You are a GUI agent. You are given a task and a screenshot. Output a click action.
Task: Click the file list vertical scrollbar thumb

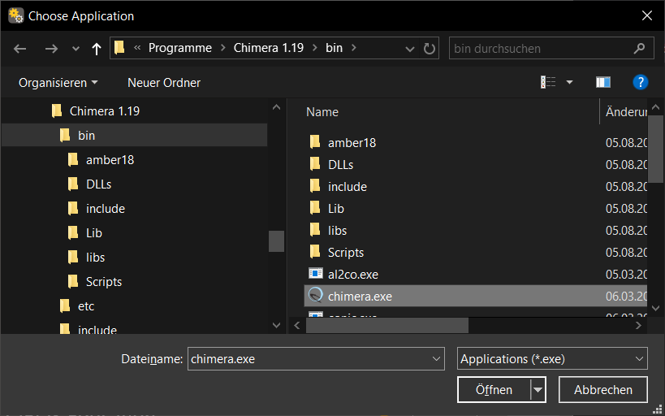pyautogui.click(x=656, y=149)
